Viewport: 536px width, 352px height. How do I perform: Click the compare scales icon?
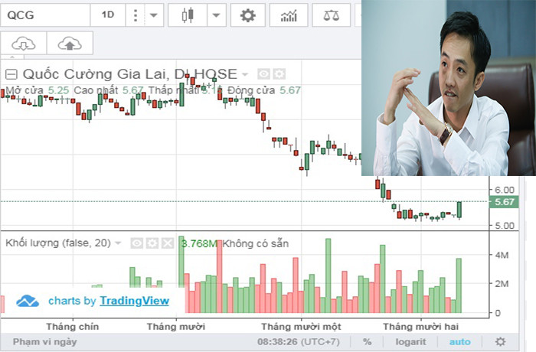[332, 15]
